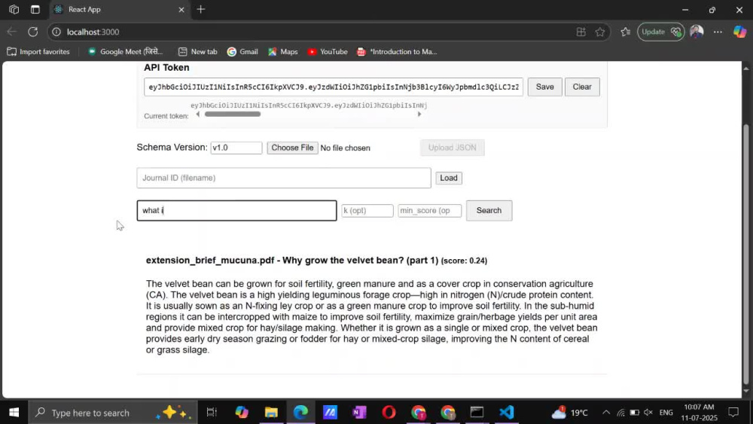Click the search query field containing 'what i'
The width and height of the screenshot is (753, 424).
pyautogui.click(x=236, y=210)
